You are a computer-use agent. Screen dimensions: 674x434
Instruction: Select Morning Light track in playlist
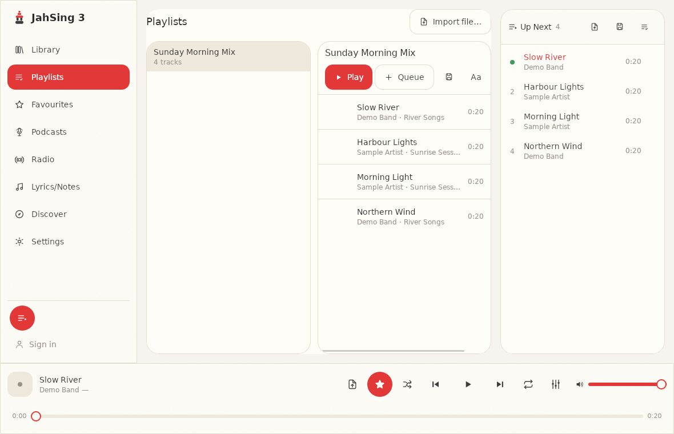(x=404, y=182)
